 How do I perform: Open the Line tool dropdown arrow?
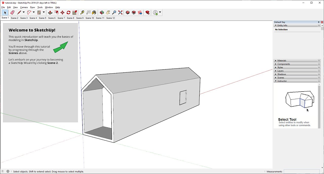(x=24, y=12)
